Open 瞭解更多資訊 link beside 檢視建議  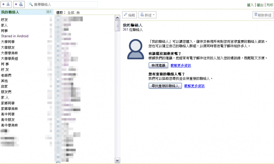(181, 65)
